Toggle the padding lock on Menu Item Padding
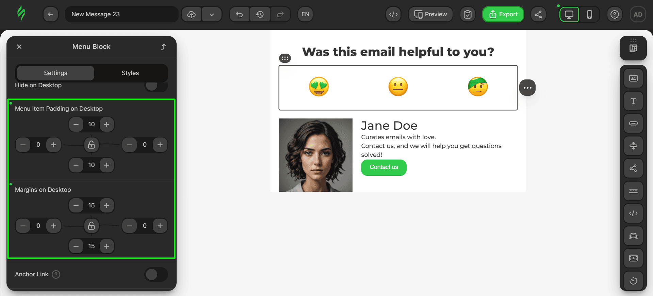Image resolution: width=653 pixels, height=296 pixels. (x=91, y=145)
